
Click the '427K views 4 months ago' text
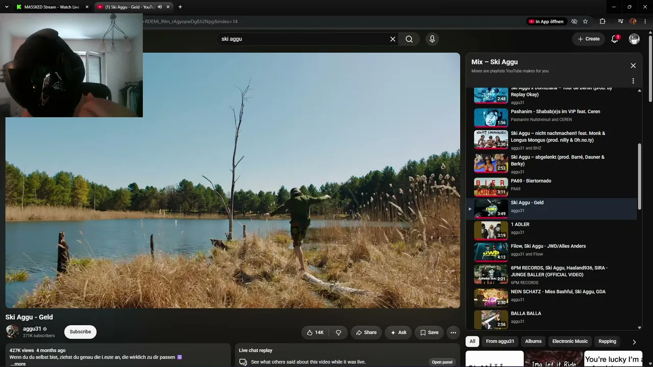coord(37,351)
